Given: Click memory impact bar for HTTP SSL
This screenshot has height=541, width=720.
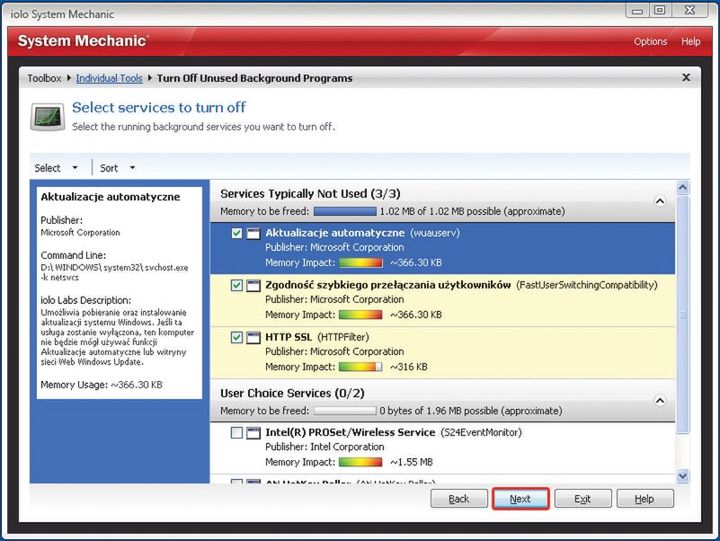Looking at the screenshot, I should tap(360, 367).
